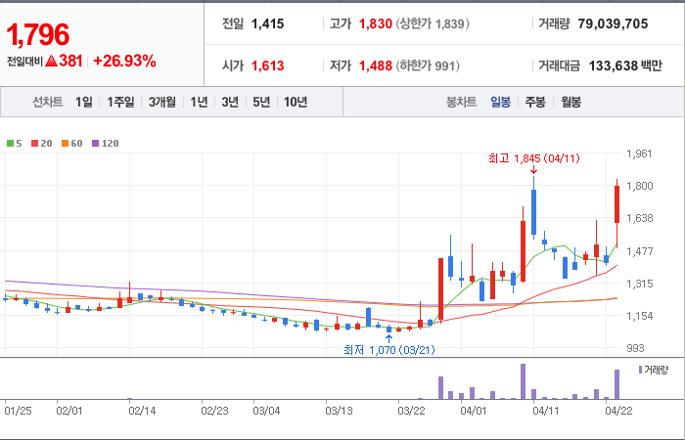Click the purple 거래량 legend marker

coord(640,370)
